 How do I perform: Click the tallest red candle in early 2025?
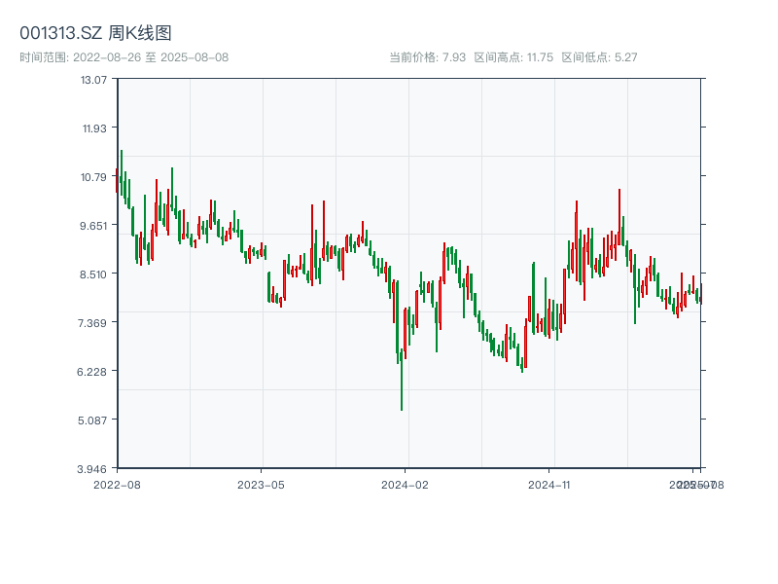coord(619,217)
